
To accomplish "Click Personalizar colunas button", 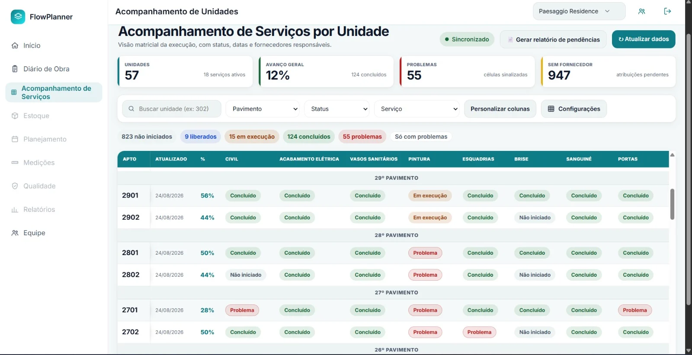I will [500, 109].
